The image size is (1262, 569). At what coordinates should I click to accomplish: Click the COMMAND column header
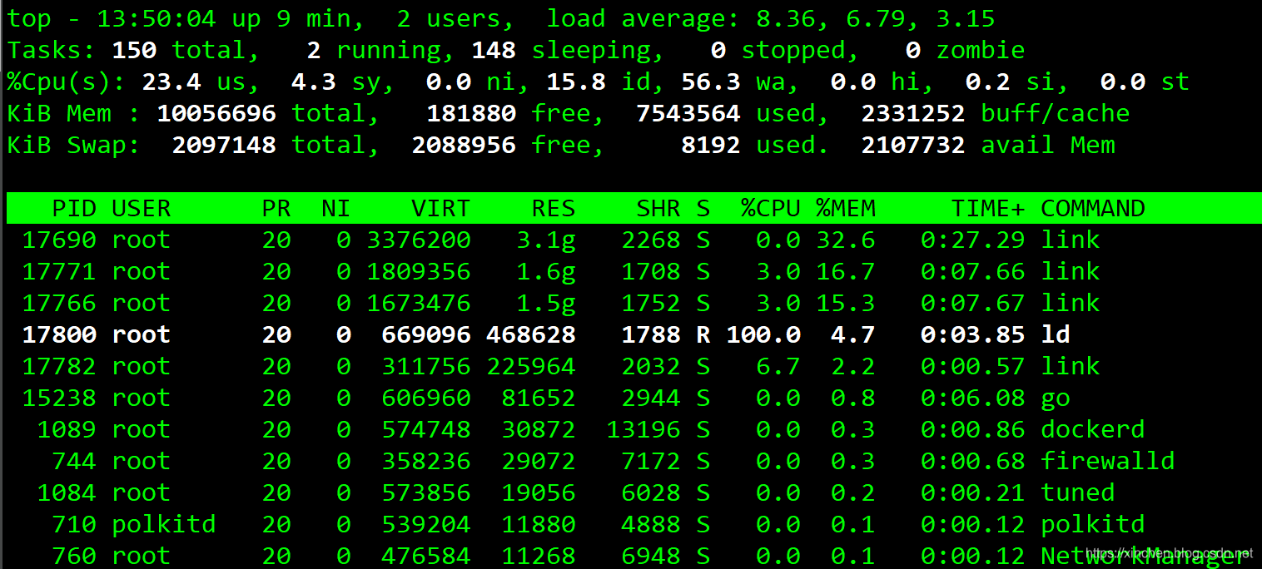tap(1093, 208)
